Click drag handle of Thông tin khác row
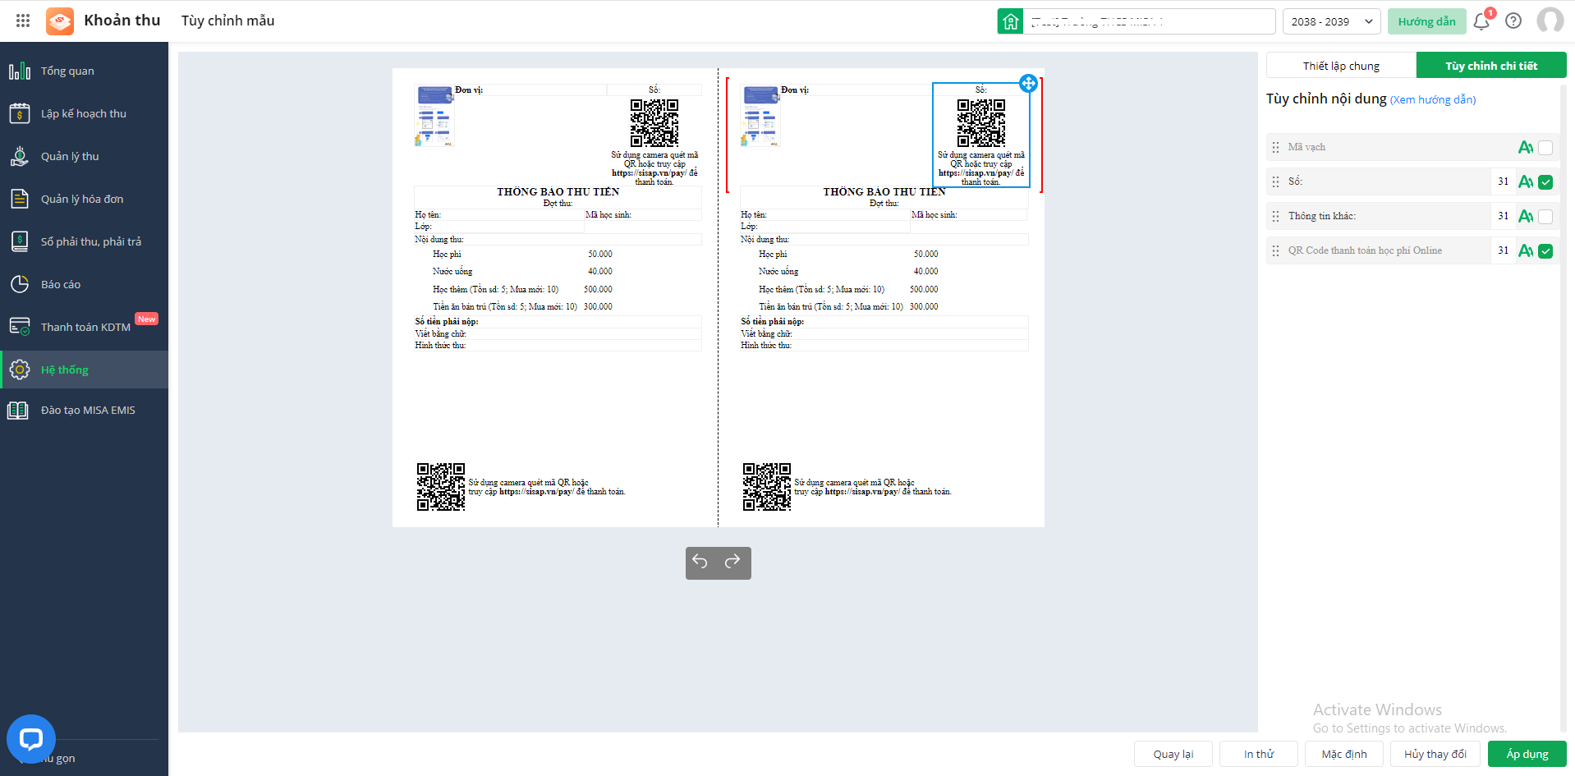The height and width of the screenshot is (776, 1575). (x=1275, y=216)
